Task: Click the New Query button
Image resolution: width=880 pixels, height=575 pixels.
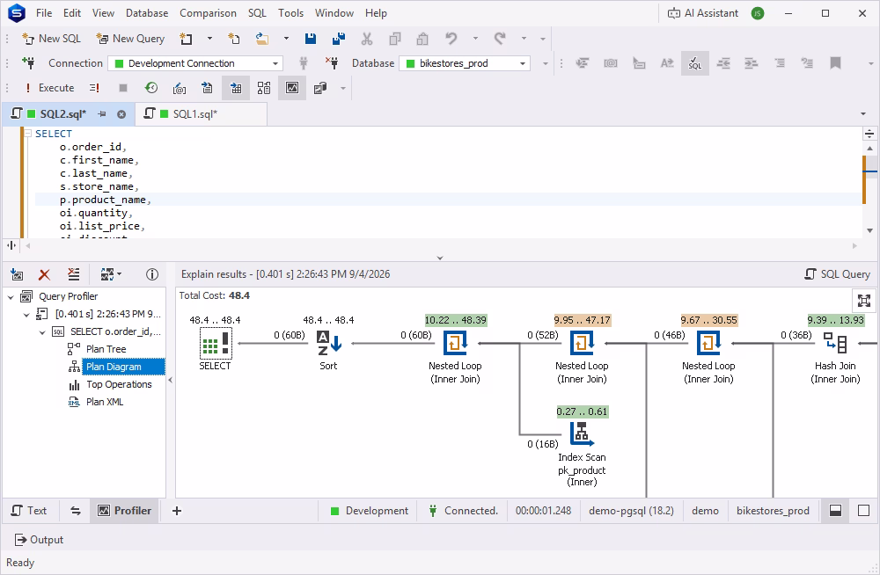Action: tap(130, 38)
